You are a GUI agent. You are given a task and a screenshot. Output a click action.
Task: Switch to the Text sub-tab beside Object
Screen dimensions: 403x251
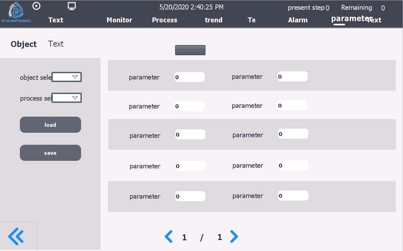point(56,44)
